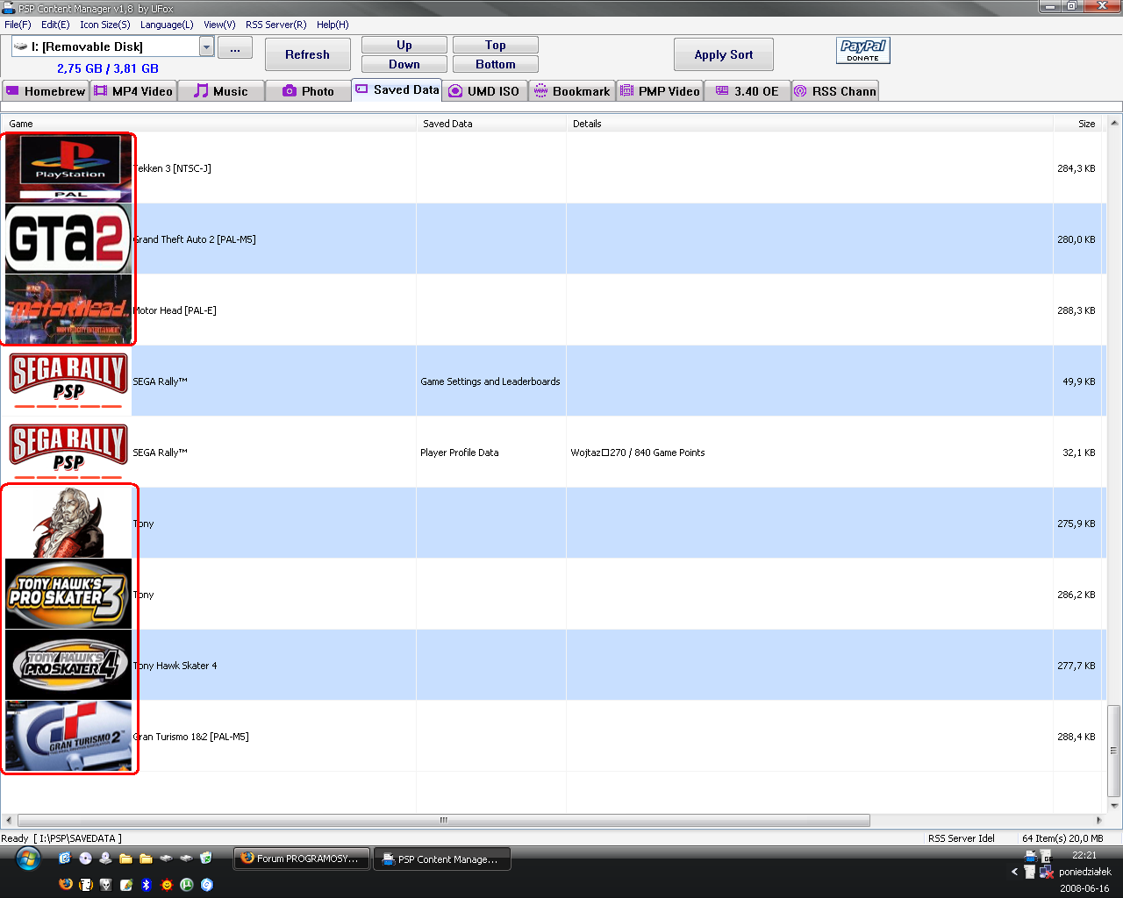Click the vertical scrollbar thumb

pyautogui.click(x=1114, y=750)
